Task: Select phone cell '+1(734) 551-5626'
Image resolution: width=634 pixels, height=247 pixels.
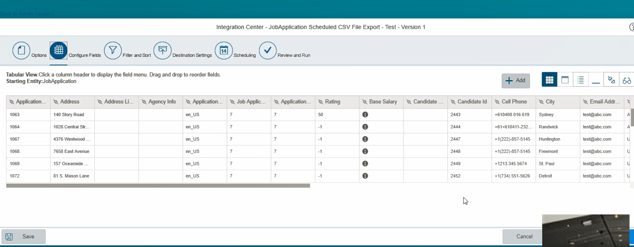Action: pos(514,176)
